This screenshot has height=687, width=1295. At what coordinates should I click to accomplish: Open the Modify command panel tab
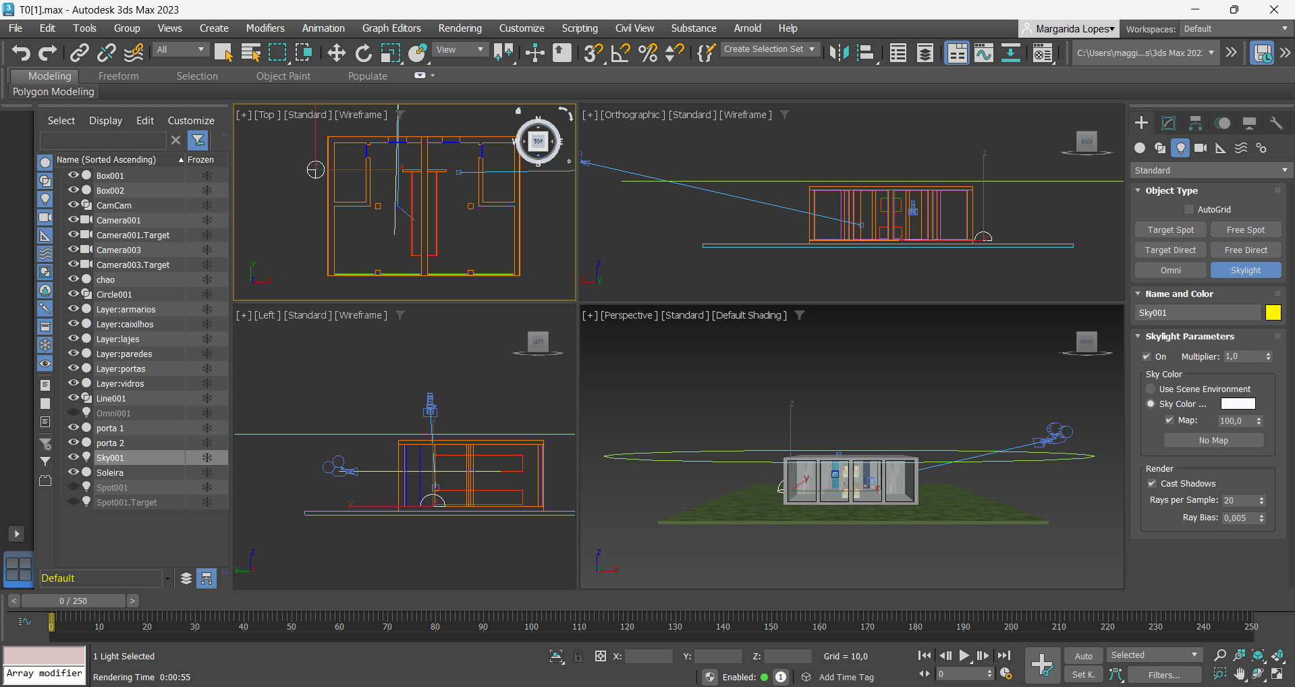(1168, 123)
